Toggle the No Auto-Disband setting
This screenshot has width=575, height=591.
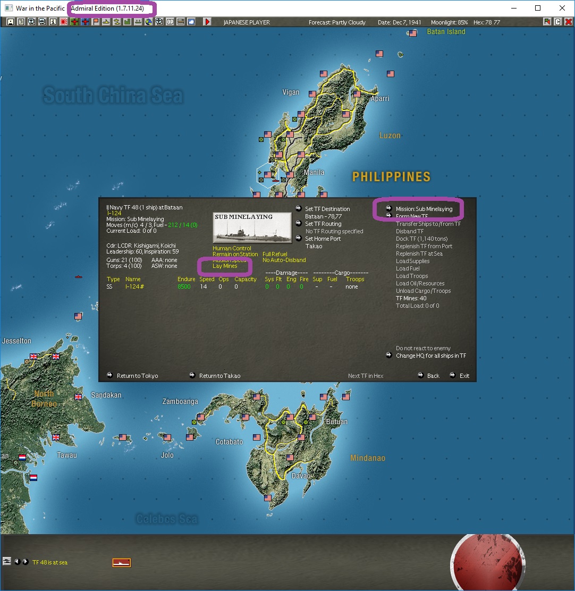[284, 260]
